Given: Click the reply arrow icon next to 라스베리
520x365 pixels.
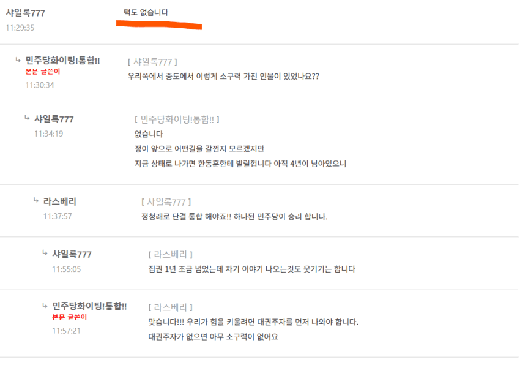Looking at the screenshot, I should pos(36,200).
